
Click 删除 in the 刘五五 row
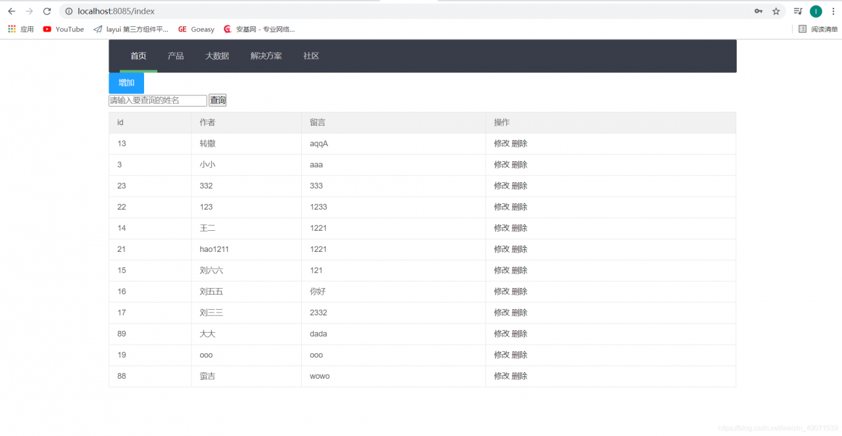click(520, 291)
